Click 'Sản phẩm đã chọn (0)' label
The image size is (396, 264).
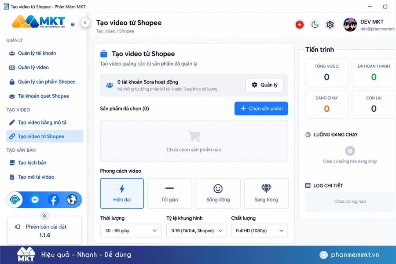pos(125,109)
